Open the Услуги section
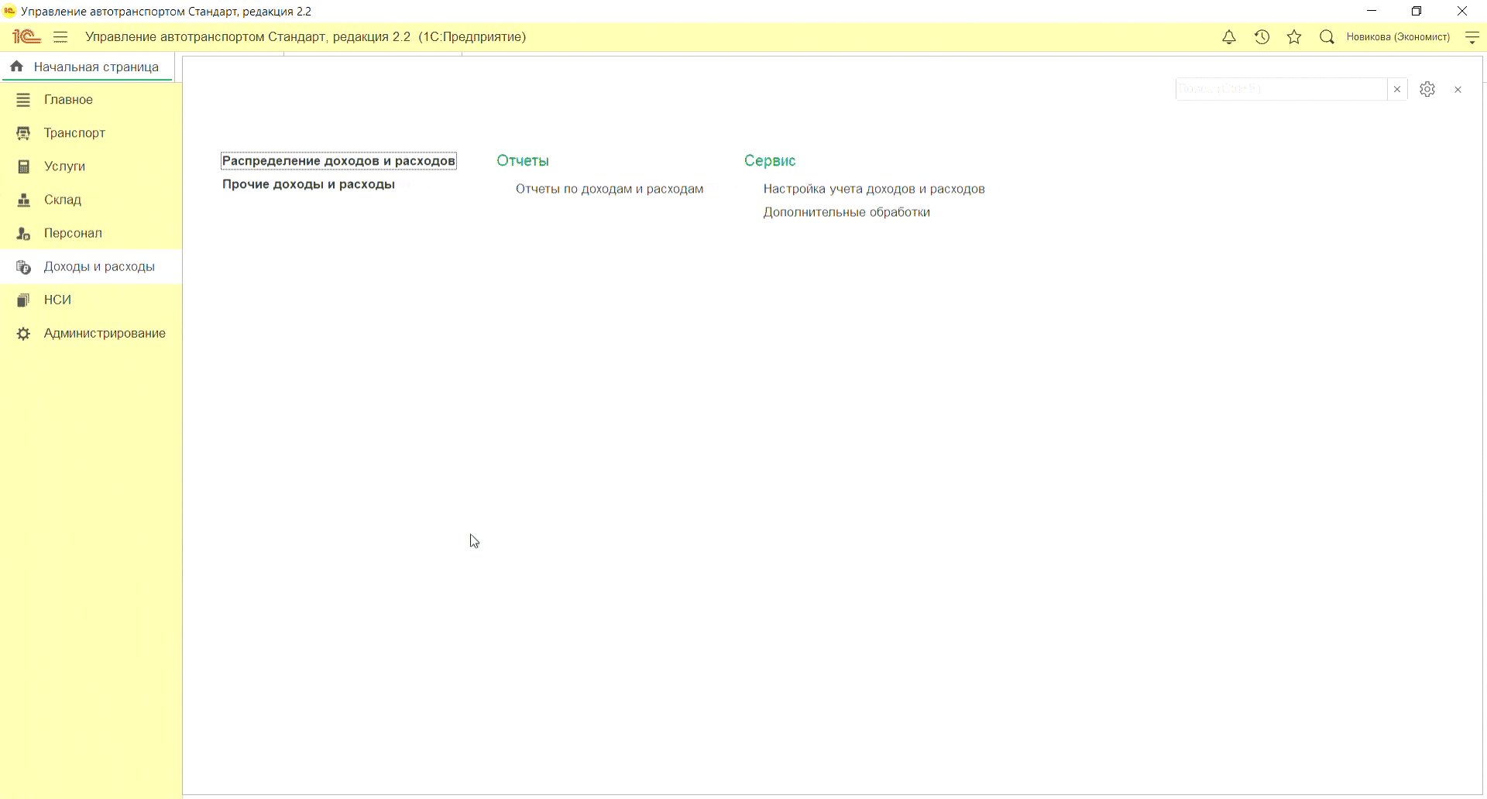 pyautogui.click(x=91, y=166)
